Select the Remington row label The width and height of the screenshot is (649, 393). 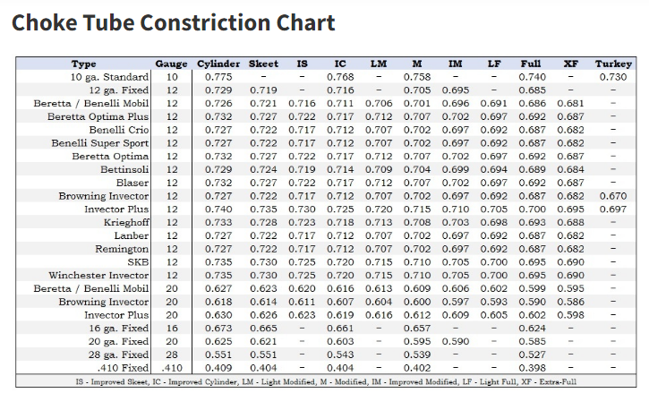[124, 249]
